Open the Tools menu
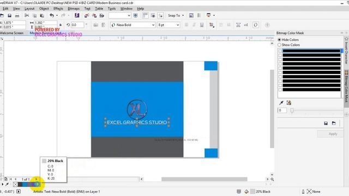Screen dimensions: 349x196 (x=111, y=9)
